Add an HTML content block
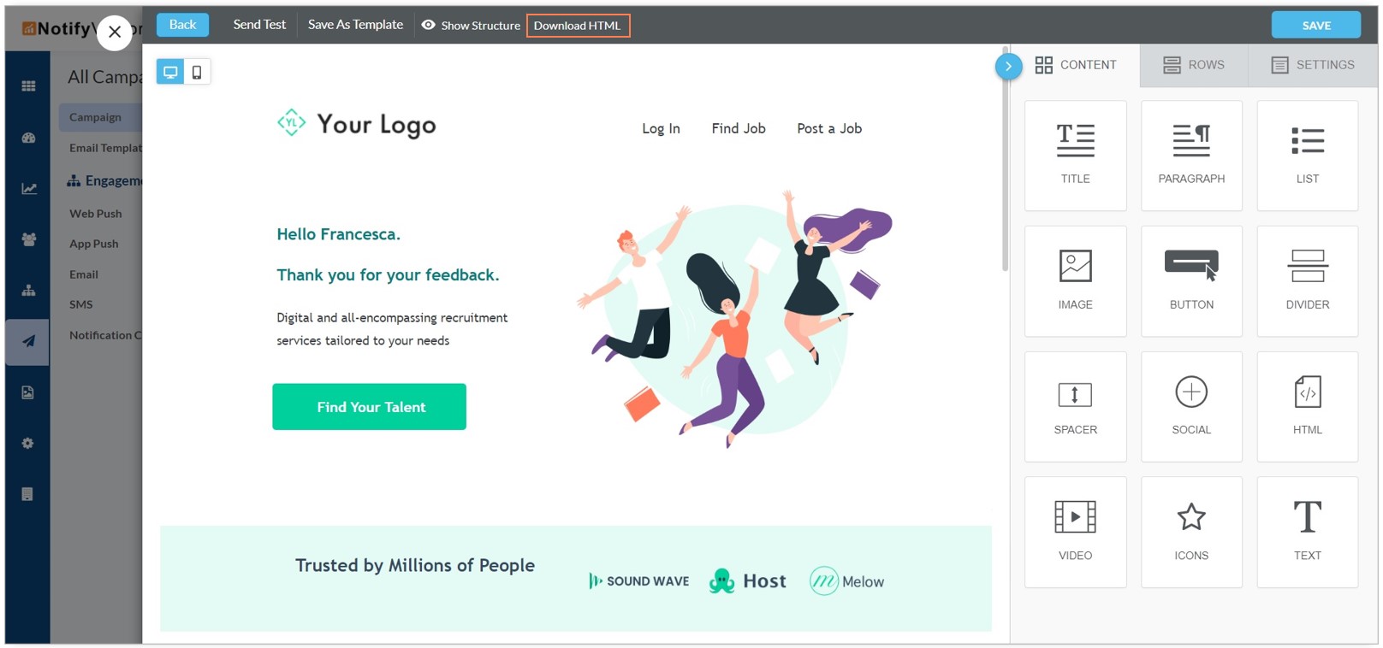The height and width of the screenshot is (648, 1383). pyautogui.click(x=1307, y=407)
